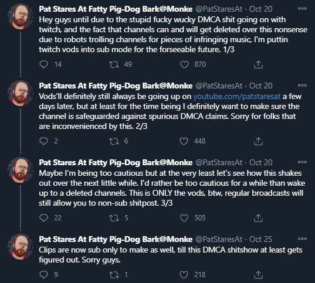This screenshot has width=315, height=283.
Task: Like the tweet with 870 likes
Action: coord(184,64)
